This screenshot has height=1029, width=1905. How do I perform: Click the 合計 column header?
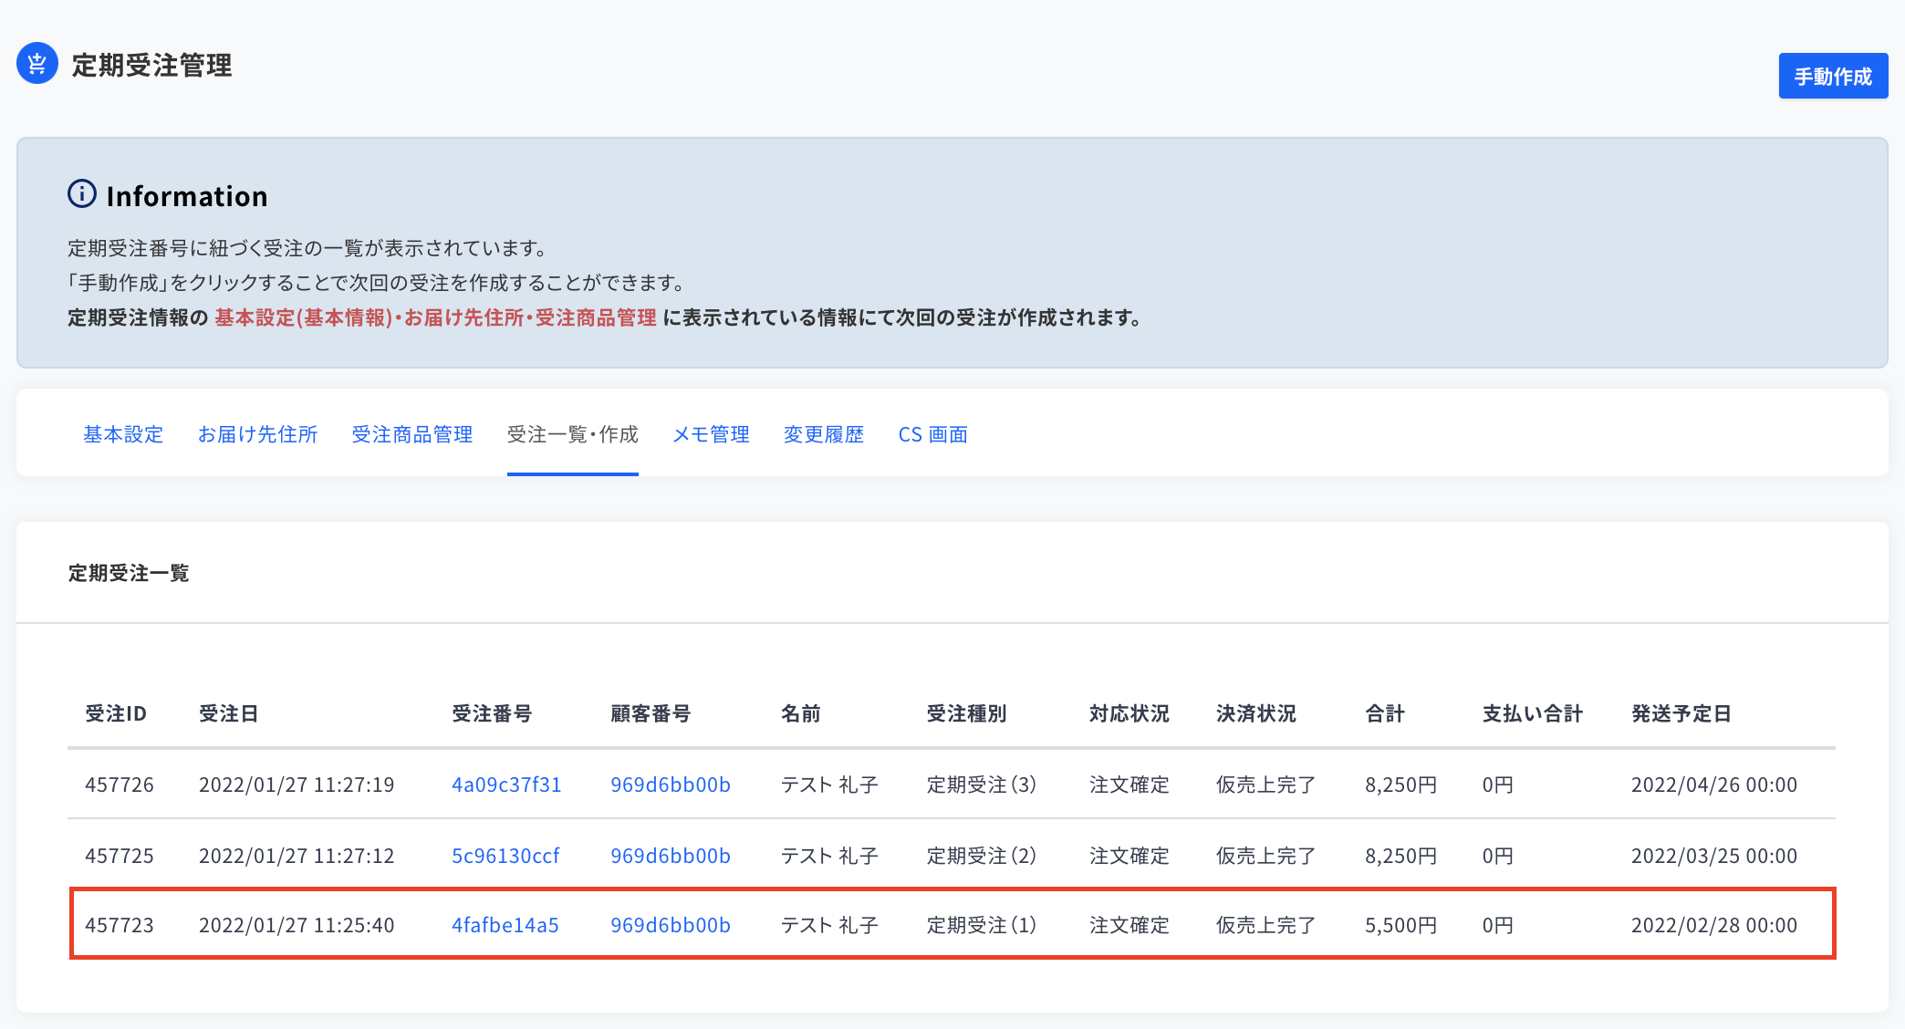pyautogui.click(x=1385, y=713)
